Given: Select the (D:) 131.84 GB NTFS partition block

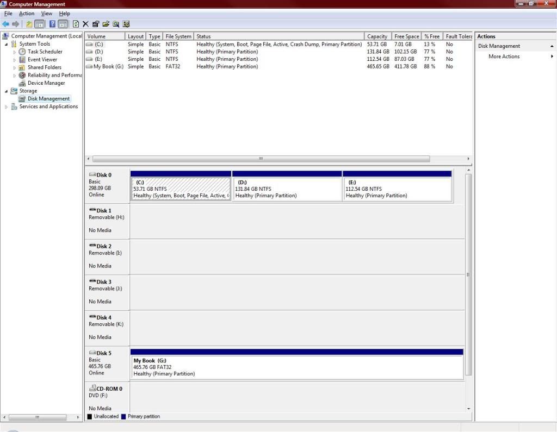Looking at the screenshot, I should coord(287,189).
